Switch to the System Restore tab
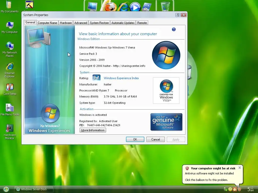The width and height of the screenshot is (258, 193). point(99,23)
